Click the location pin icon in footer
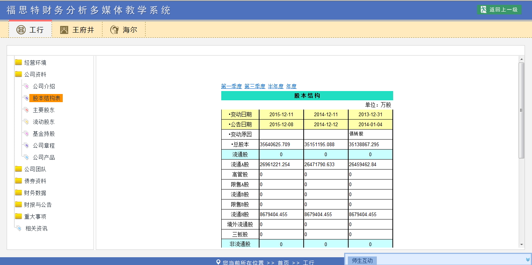Image resolution: width=532 pixels, height=265 pixels. 218,262
